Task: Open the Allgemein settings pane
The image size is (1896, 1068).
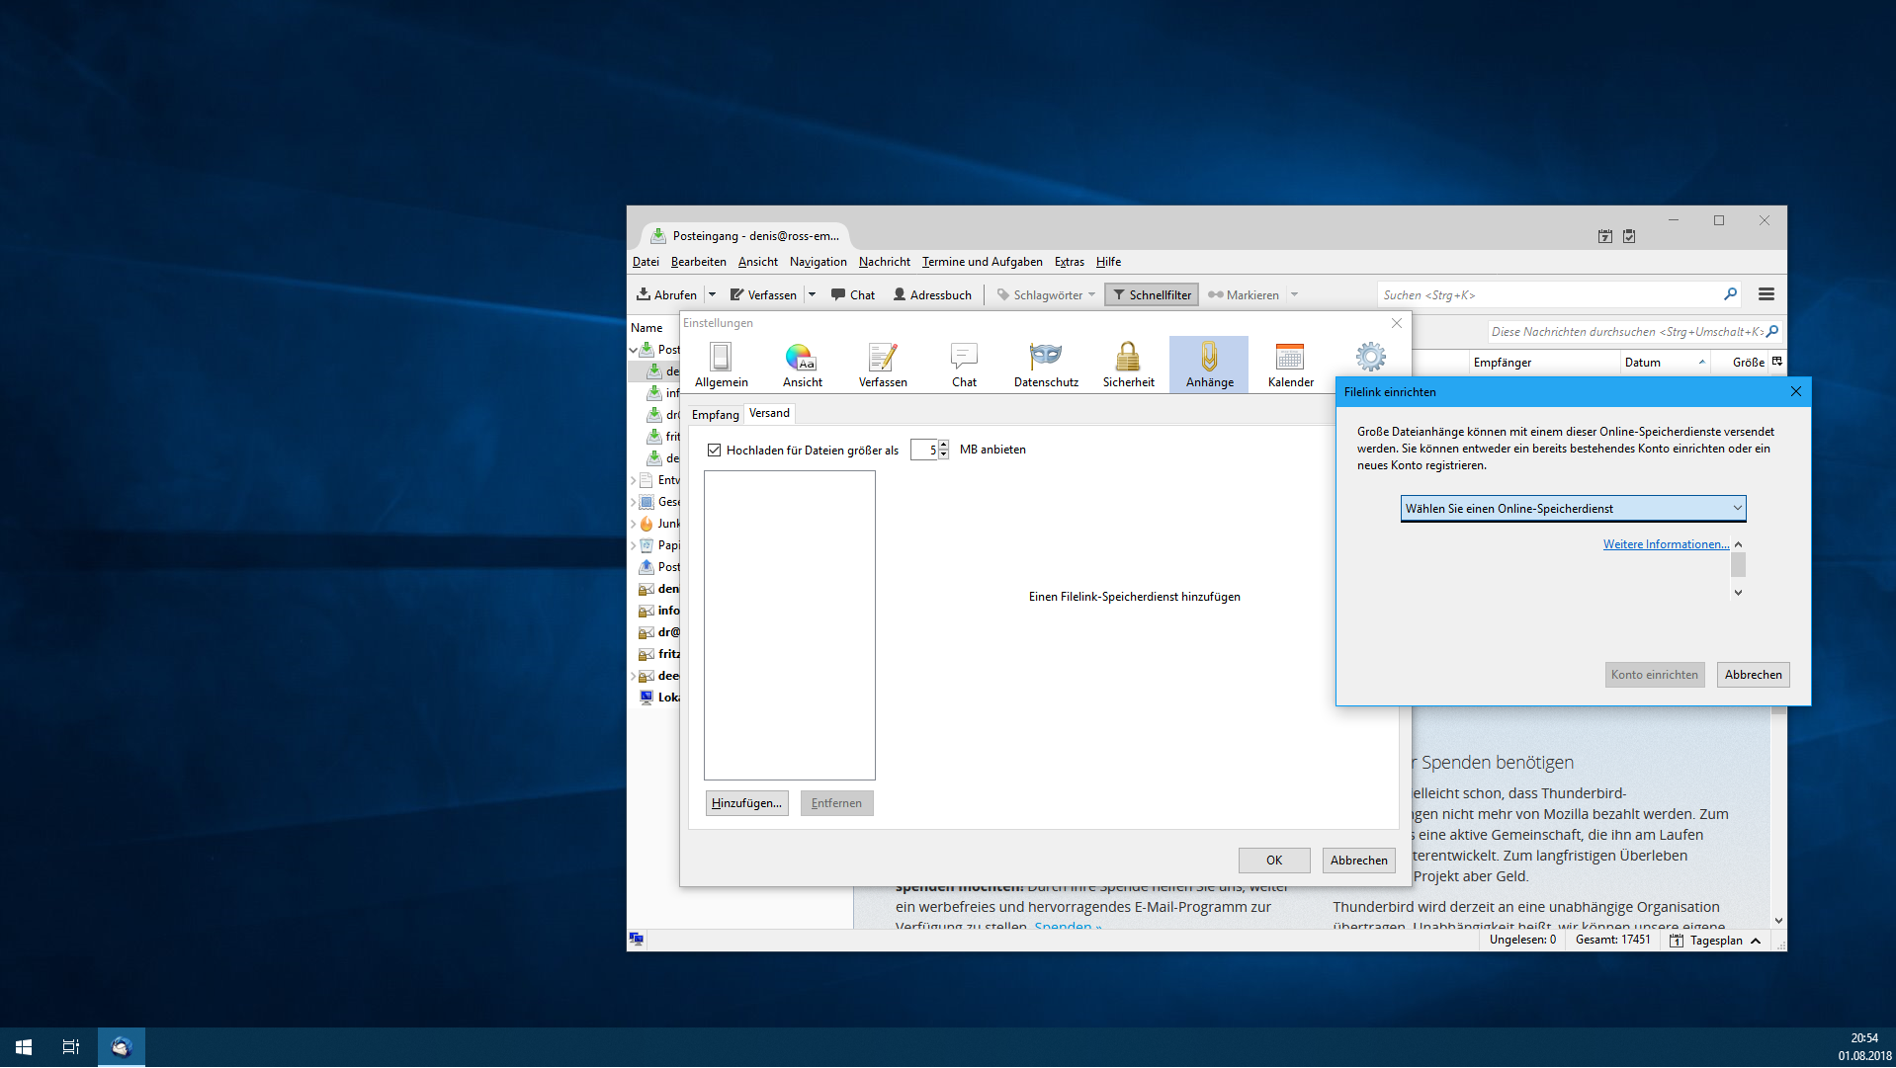Action: pyautogui.click(x=721, y=365)
